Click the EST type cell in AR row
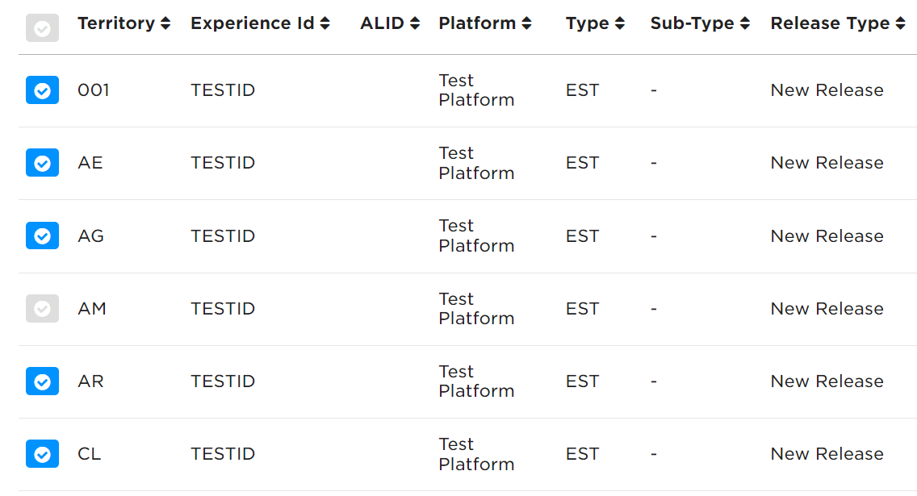917x496 pixels. (583, 381)
